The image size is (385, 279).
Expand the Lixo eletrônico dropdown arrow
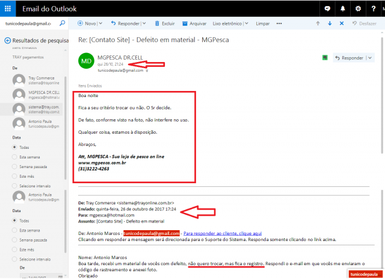(x=247, y=24)
